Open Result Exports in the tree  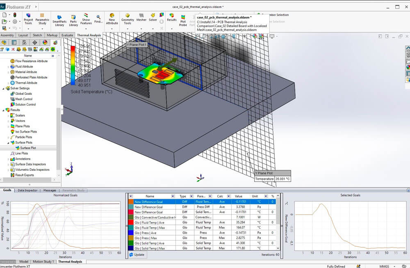tap(22, 175)
